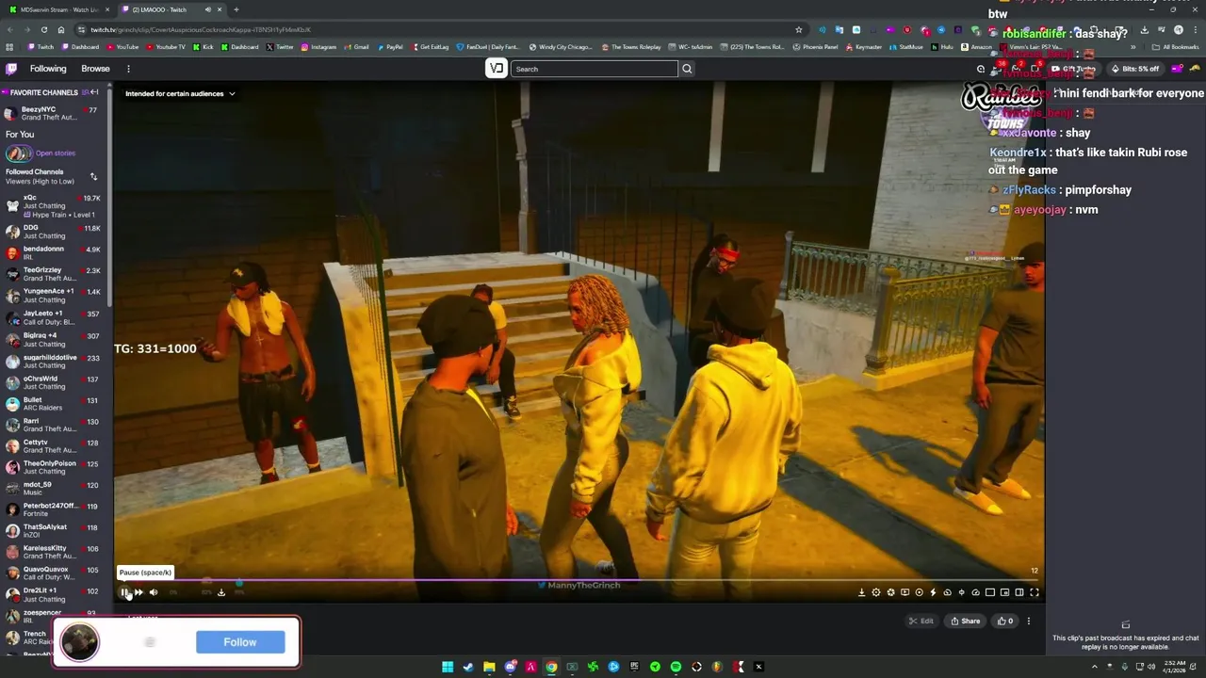Image resolution: width=1206 pixels, height=678 pixels.
Task: Sort followed channels by viewers
Action: pyautogui.click(x=93, y=177)
